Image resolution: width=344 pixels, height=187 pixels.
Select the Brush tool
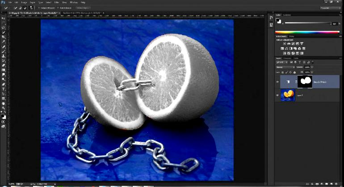[x=3, y=51]
